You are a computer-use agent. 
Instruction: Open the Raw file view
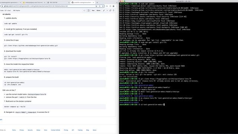tap(93, 10)
